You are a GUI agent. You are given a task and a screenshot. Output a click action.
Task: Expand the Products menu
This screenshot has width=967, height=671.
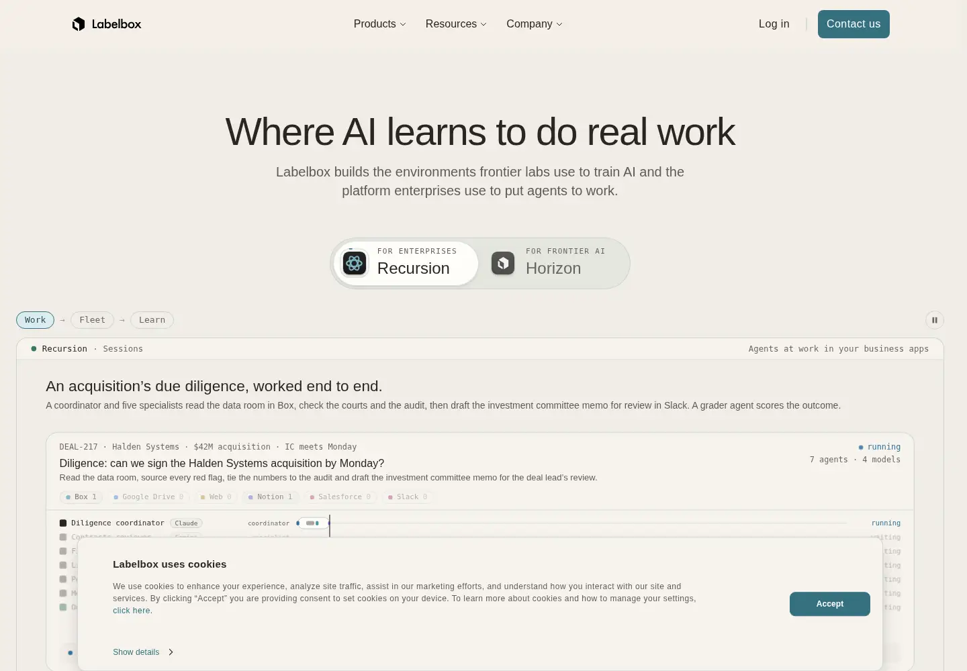[379, 24]
